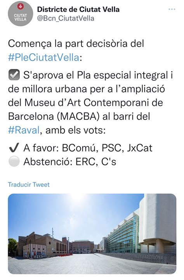184x280 pixels.
Task: Click the black check mark beside A favor
Action: 14,148
